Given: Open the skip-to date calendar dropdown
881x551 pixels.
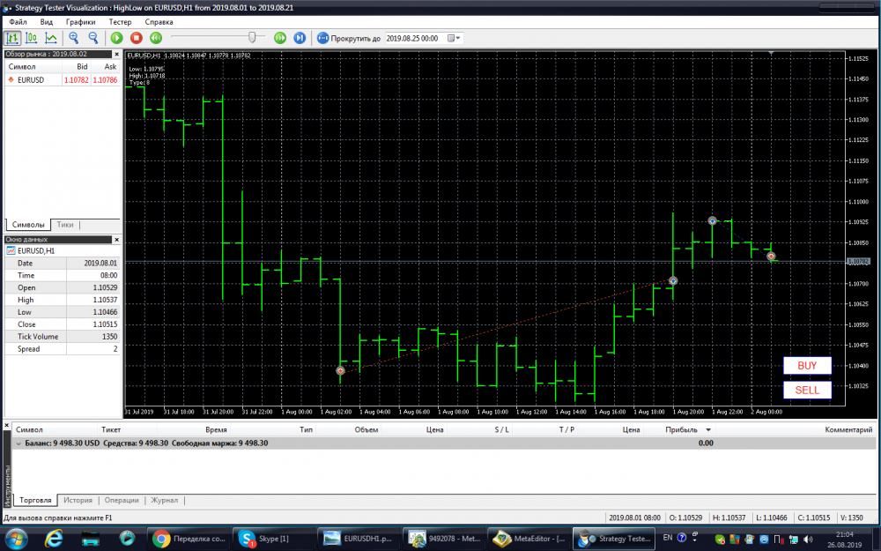Looking at the screenshot, I should pyautogui.click(x=454, y=38).
